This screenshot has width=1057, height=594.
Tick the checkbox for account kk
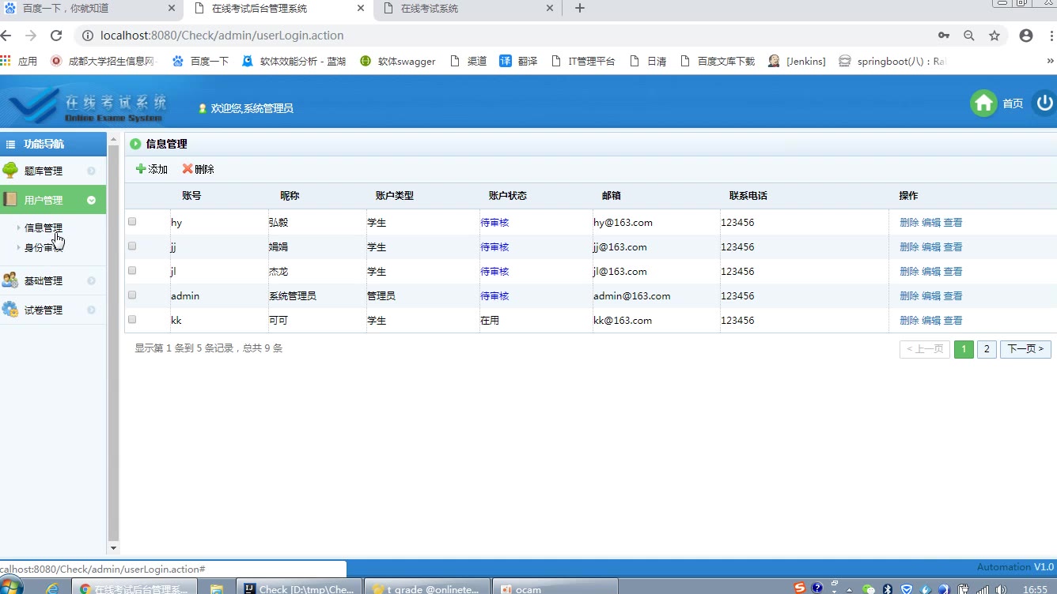[132, 320]
